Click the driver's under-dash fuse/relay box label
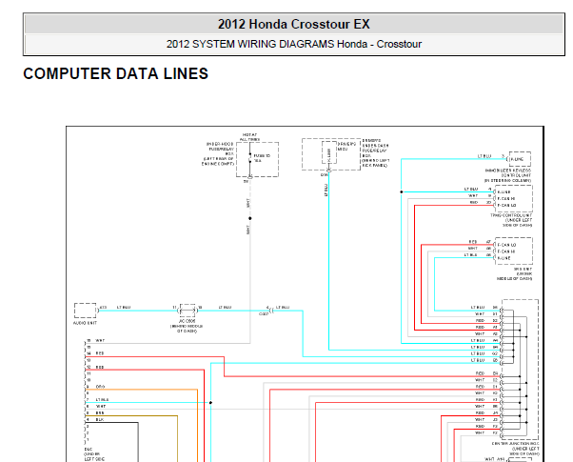Viewport: 573px width, 462px height. pos(376,153)
